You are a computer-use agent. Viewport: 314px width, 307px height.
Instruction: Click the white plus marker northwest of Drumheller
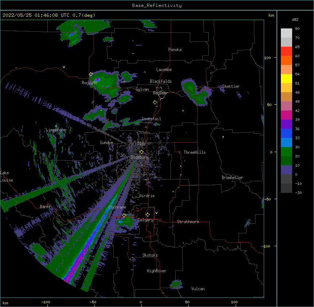coord(223,137)
